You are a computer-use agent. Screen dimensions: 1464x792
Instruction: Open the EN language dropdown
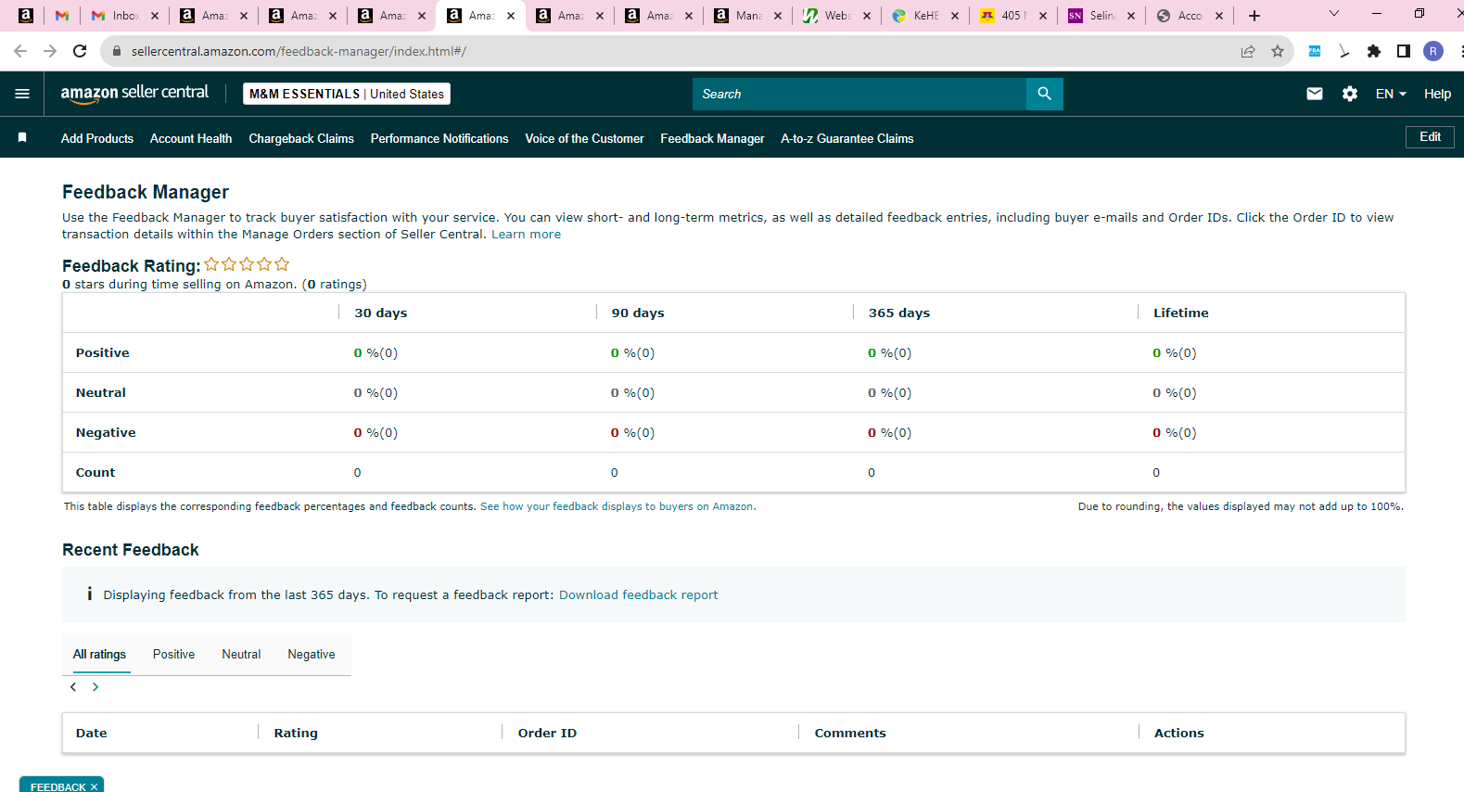pyautogui.click(x=1391, y=94)
